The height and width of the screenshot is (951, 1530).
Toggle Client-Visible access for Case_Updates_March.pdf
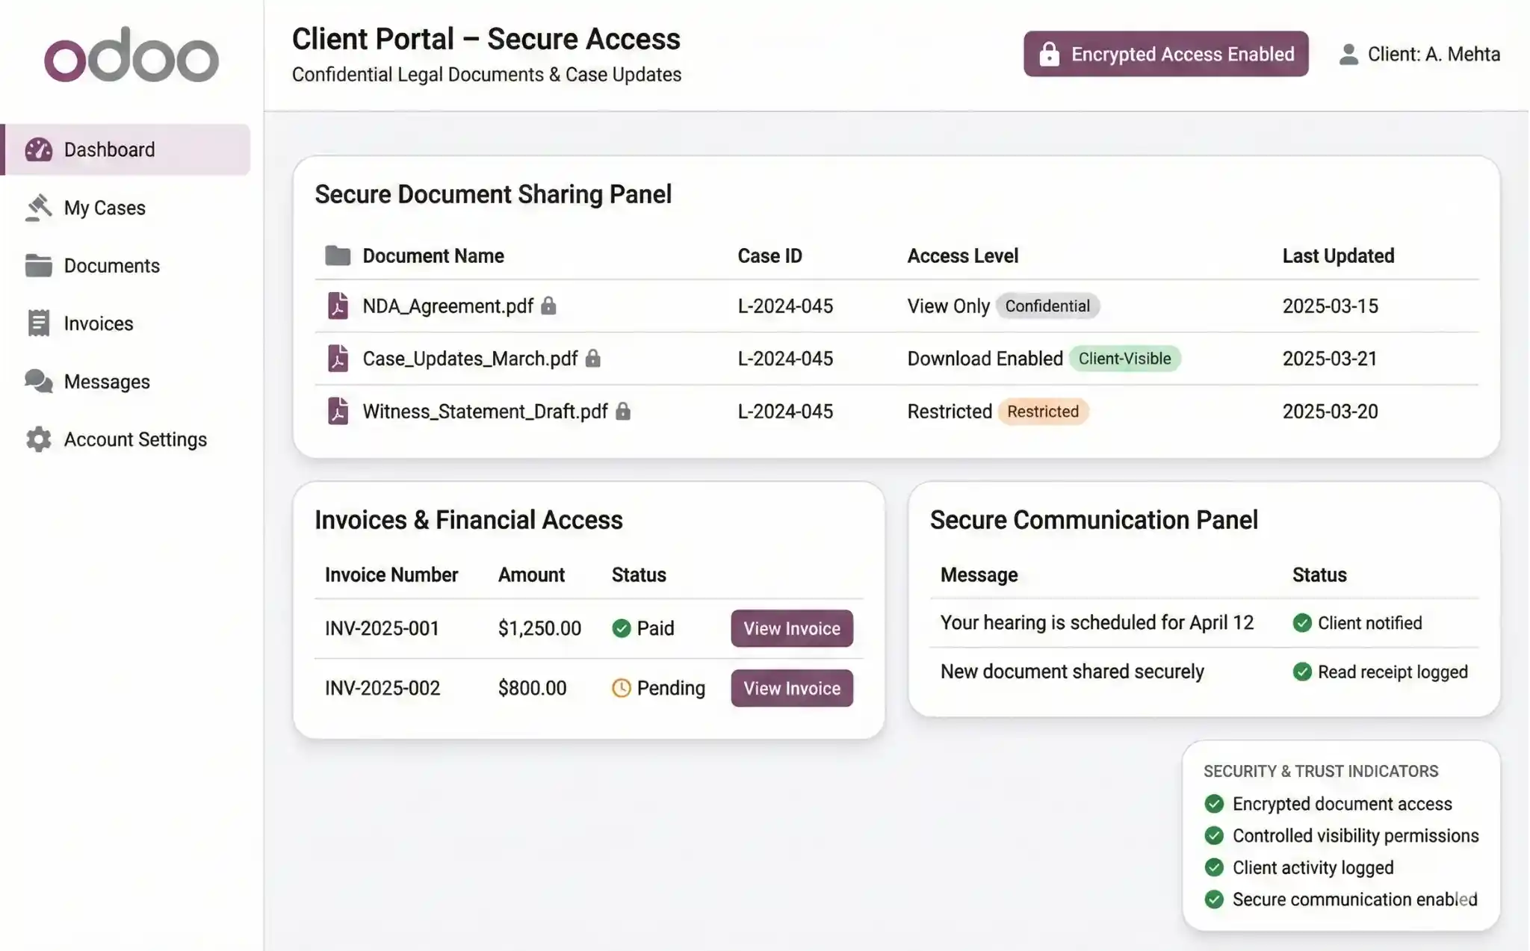coord(1125,359)
